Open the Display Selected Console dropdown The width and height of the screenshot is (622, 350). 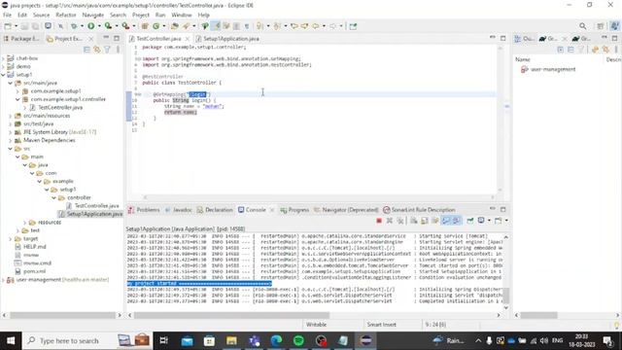click(489, 221)
